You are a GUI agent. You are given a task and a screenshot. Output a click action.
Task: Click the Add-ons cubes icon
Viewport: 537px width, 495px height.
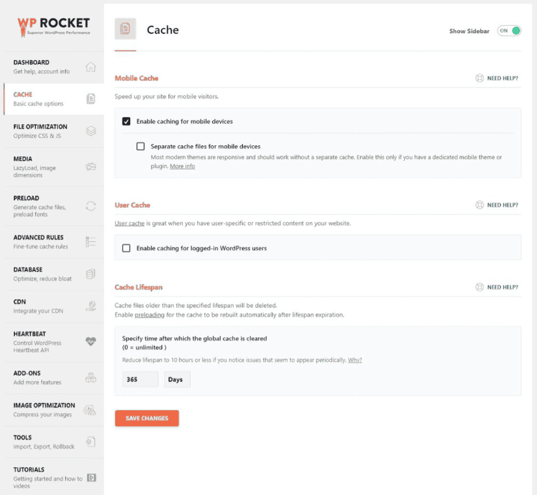pos(90,377)
